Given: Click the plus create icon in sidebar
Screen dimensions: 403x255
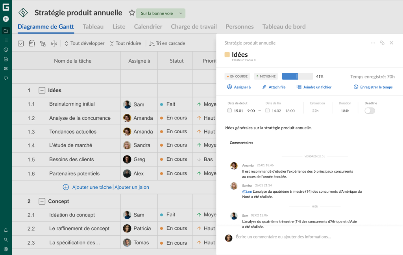Looking at the screenshot, I should pos(6,19).
